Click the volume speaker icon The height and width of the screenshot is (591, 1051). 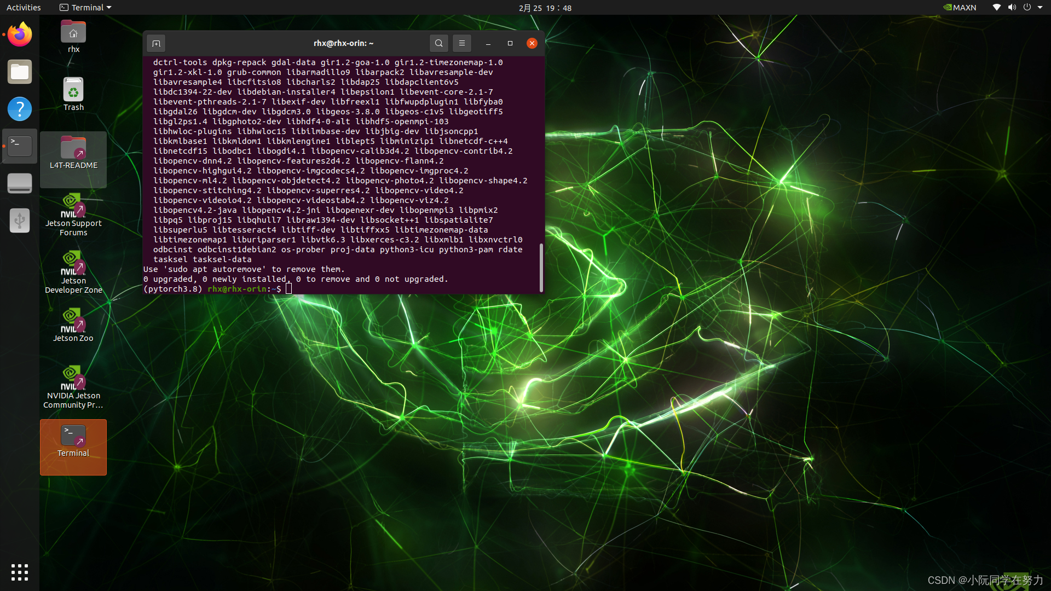pos(1012,8)
